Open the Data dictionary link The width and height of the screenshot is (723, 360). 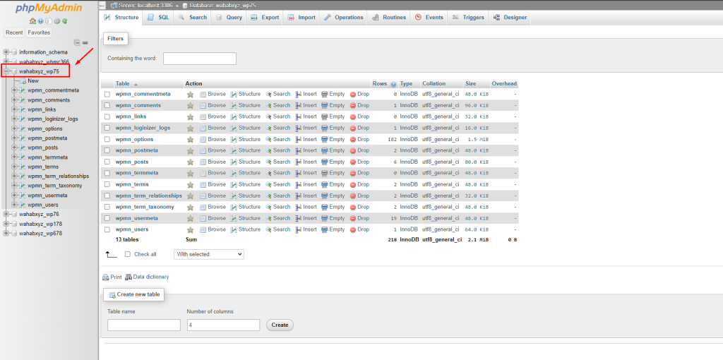151,277
